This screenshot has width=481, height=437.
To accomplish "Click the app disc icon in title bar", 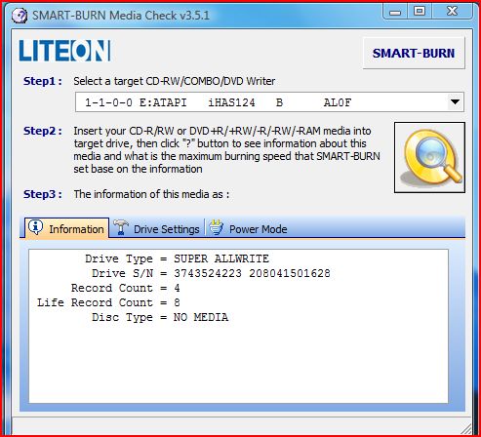I will coord(20,16).
